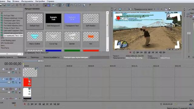This screenshot has height=109, width=194.
Task: Copy preview snapshot to clipboard
Action: (166, 9)
